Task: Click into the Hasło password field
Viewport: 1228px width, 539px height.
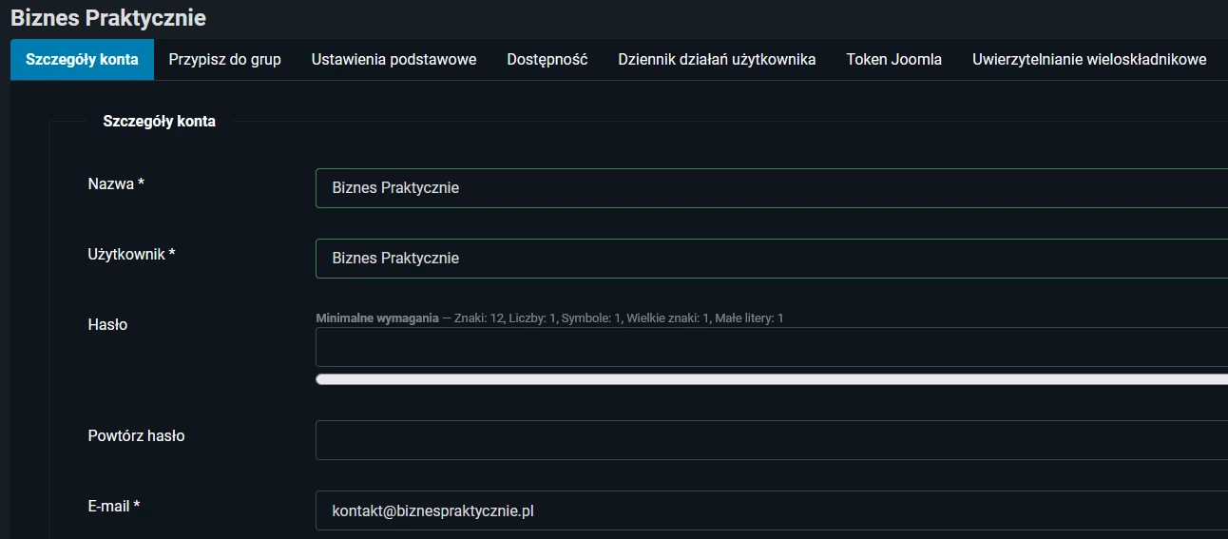Action: pos(770,347)
